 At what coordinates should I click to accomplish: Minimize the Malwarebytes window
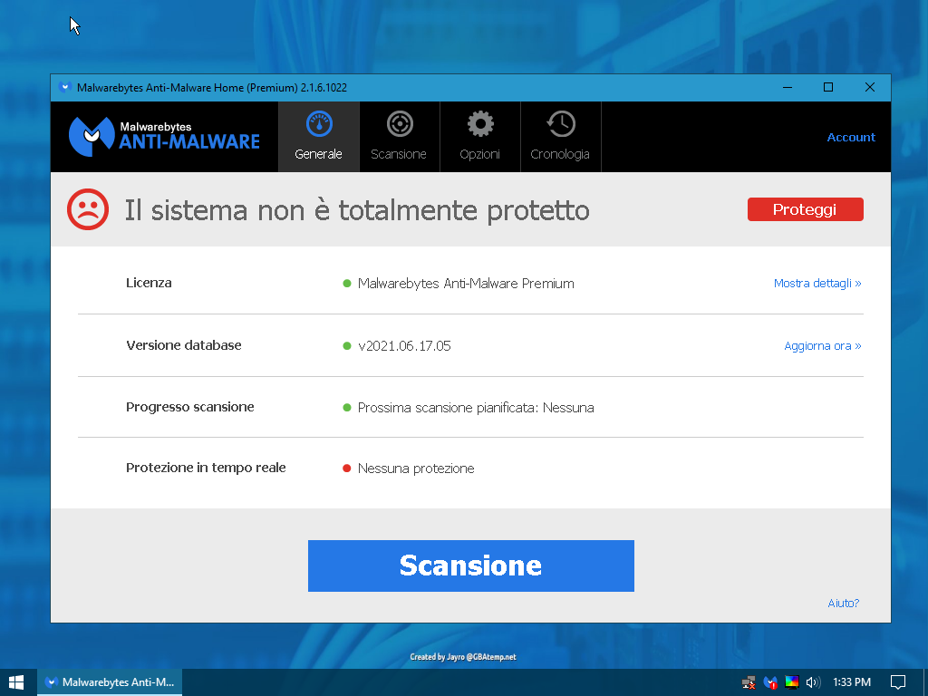tap(788, 88)
